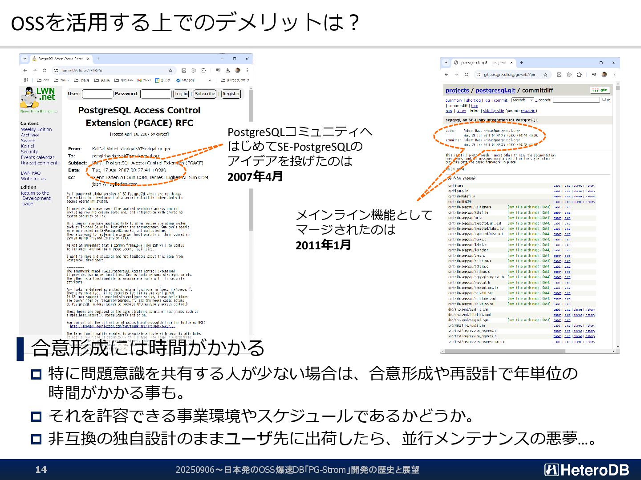Open the three-dot menu in lwn.net browser

click(247, 70)
